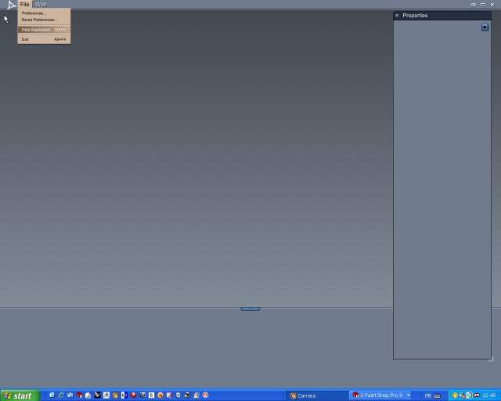Launch Internet Explorer from quick launch
Viewport: 501px width, 401px height.
[x=61, y=396]
